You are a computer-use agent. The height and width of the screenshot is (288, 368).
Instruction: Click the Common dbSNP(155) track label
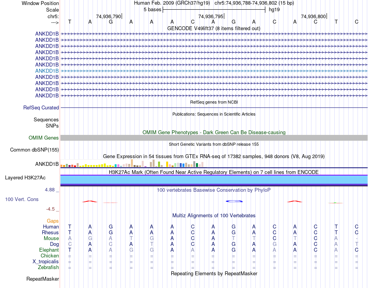[34, 150]
